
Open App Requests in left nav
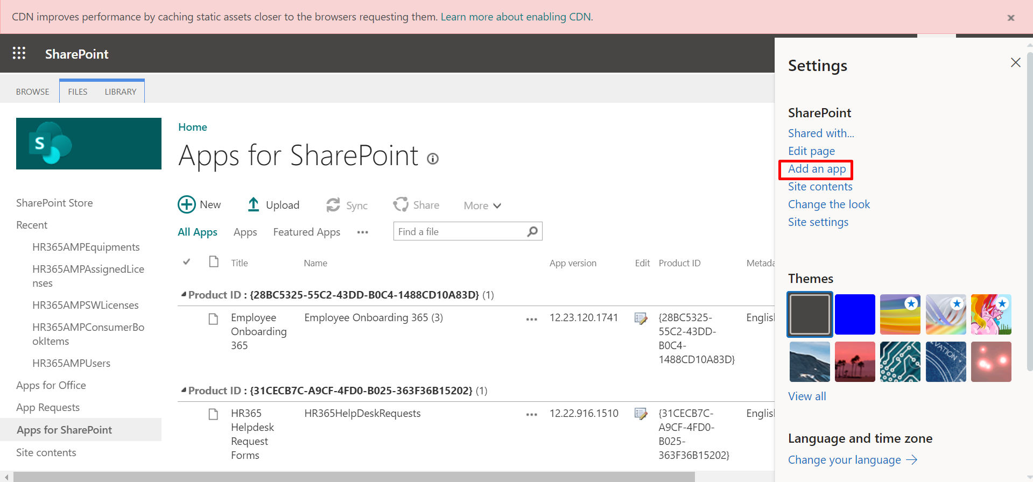pyautogui.click(x=48, y=407)
